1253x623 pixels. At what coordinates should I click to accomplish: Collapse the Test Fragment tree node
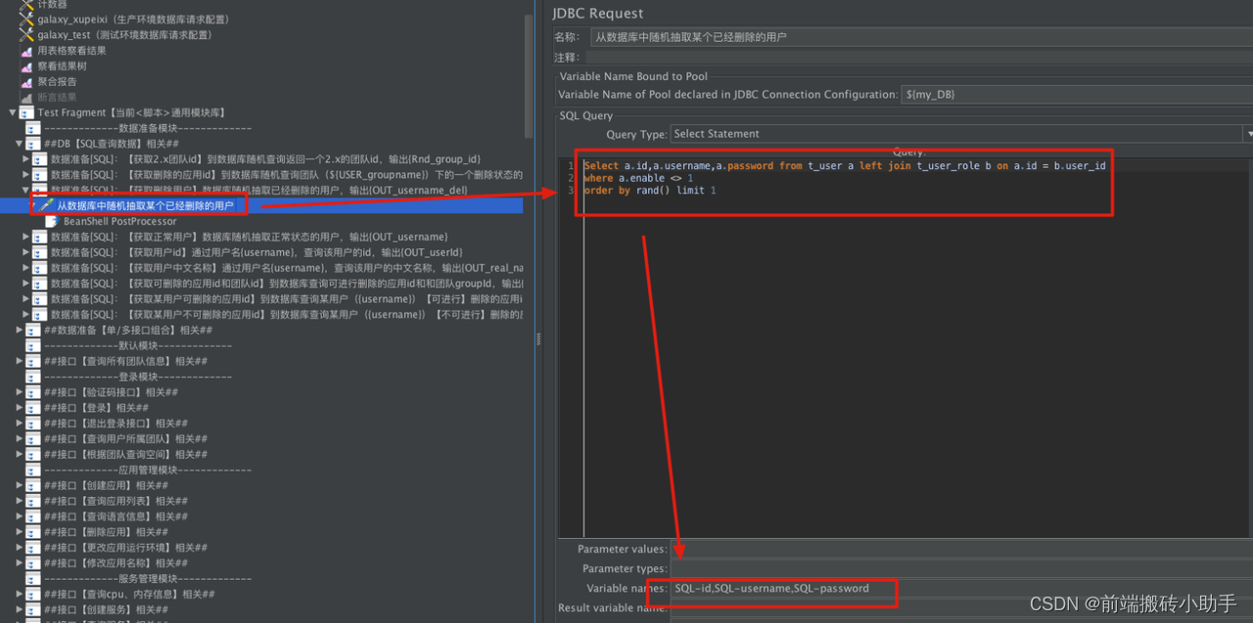pos(12,113)
